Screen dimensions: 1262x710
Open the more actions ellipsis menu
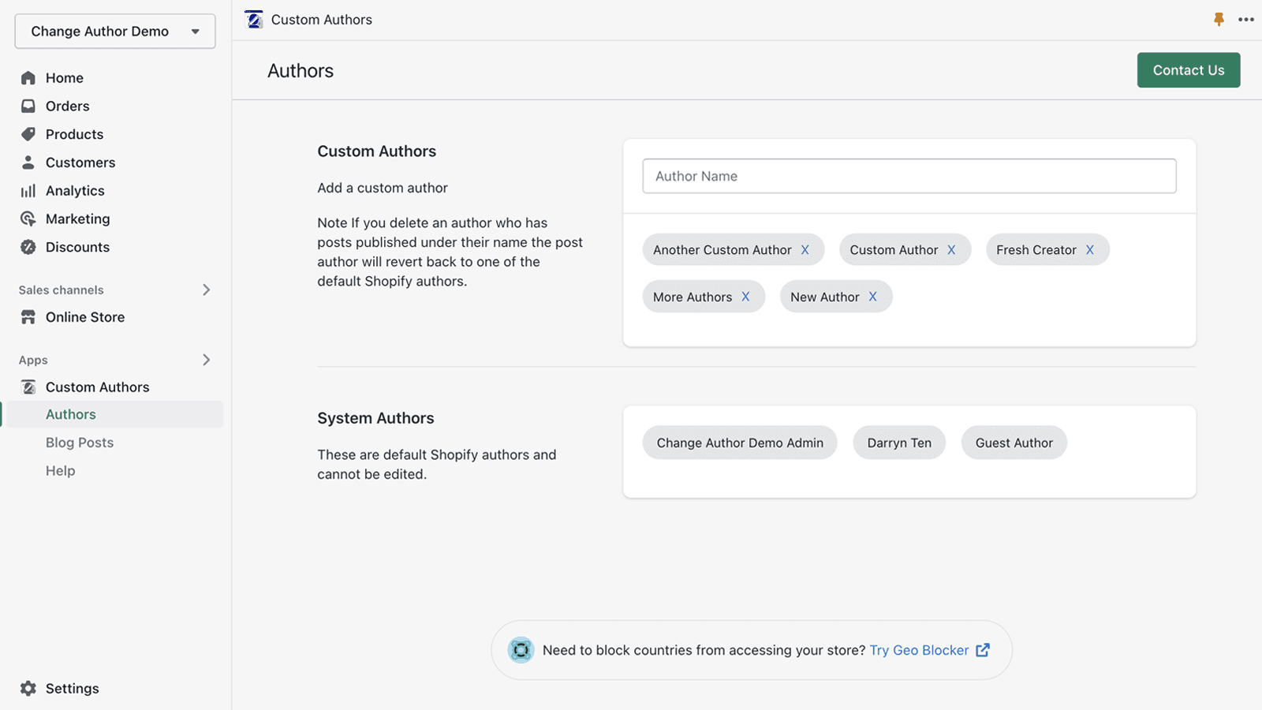coord(1246,19)
